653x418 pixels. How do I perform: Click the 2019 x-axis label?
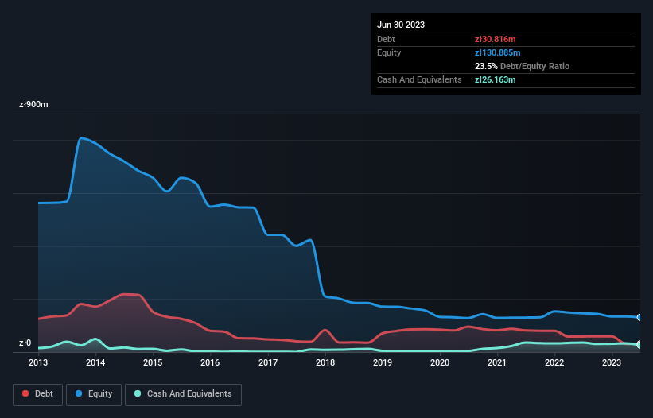click(x=383, y=362)
